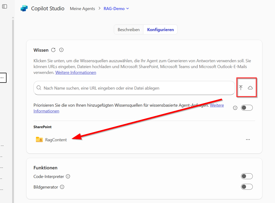Open the RagContent SharePoint folder icon

39,139
